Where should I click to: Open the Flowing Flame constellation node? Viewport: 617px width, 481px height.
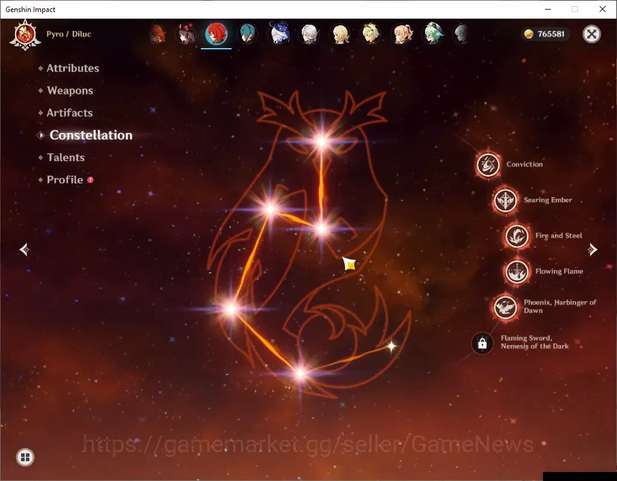pos(517,272)
